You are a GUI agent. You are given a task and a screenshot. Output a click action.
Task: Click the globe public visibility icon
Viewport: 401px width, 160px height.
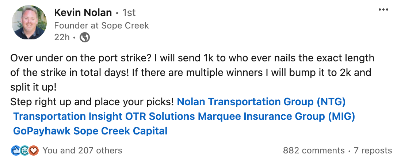(x=85, y=37)
